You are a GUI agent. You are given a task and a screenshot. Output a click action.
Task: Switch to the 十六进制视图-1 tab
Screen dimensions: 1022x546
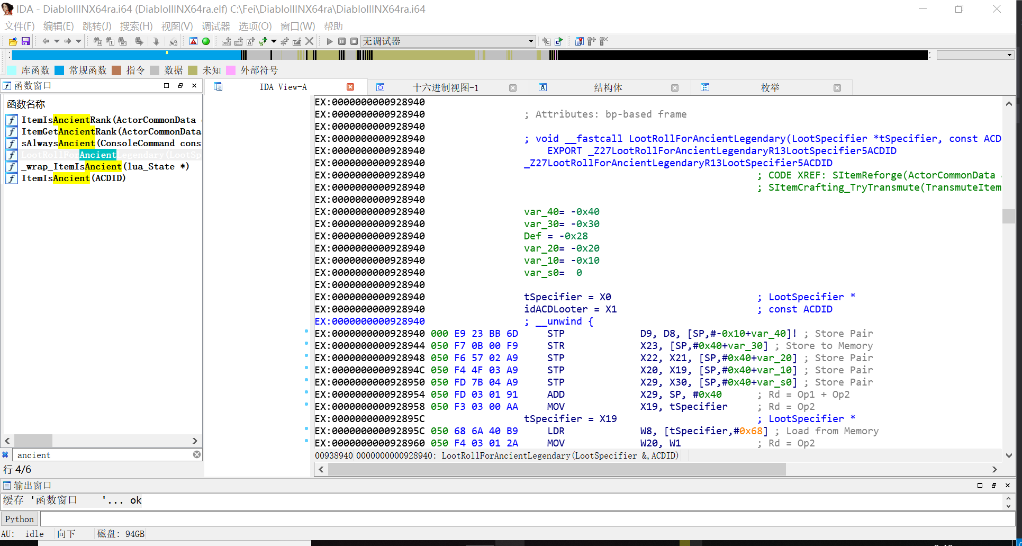pos(446,88)
